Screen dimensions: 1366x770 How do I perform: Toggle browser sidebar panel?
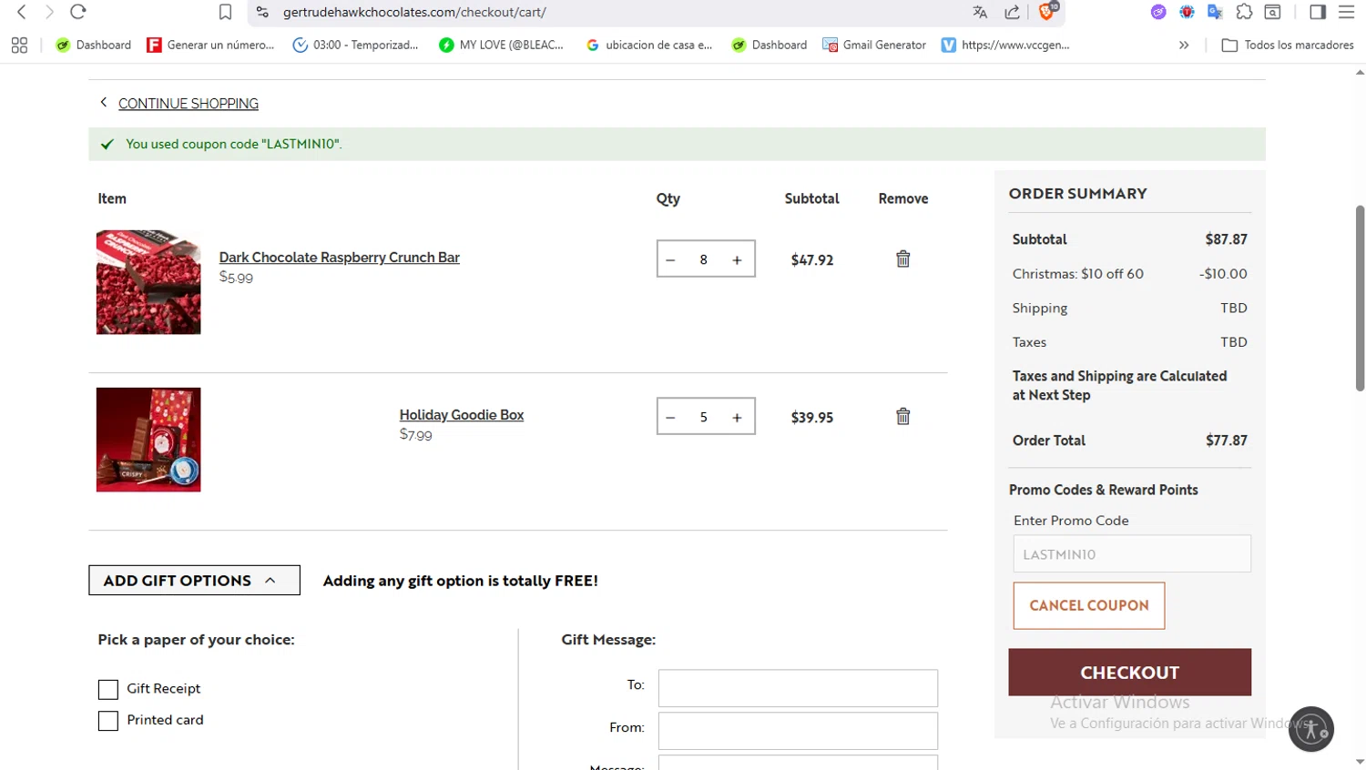pyautogui.click(x=1318, y=12)
